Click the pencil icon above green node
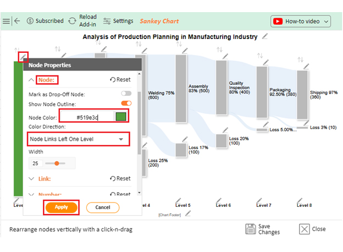Viewport: 343px width, 252px height. [23, 57]
